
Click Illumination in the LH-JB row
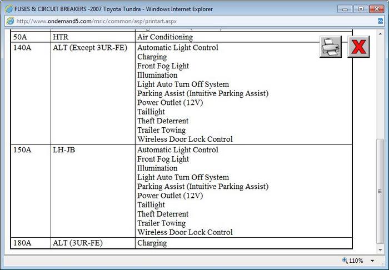click(157, 168)
